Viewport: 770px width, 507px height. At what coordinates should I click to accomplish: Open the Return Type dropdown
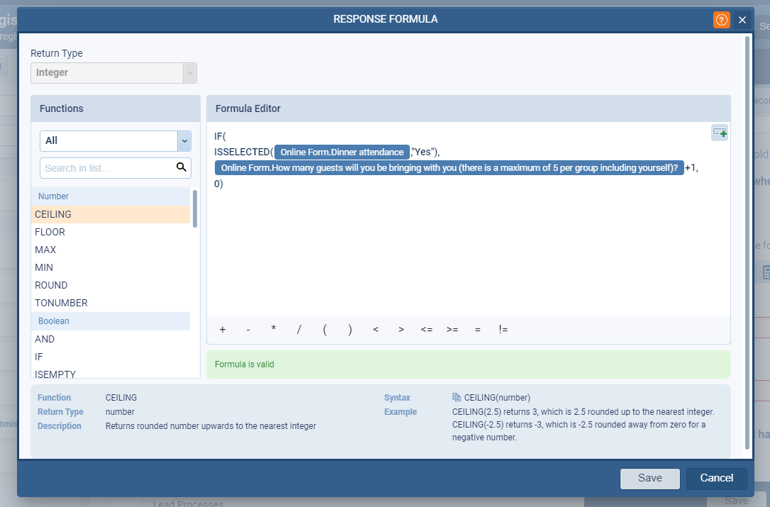(189, 73)
